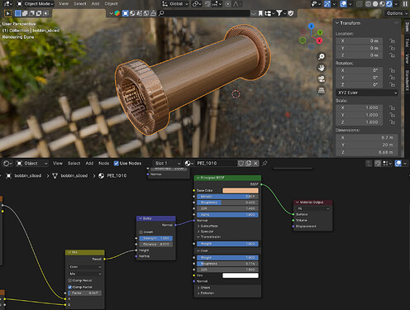410x310 pixels.
Task: Click the node editor overlay icon at right
Action: tap(398, 164)
